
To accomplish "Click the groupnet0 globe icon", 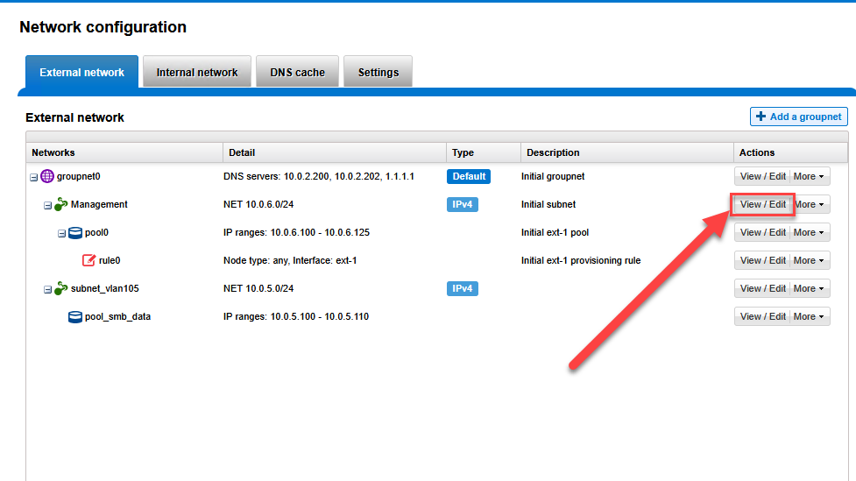I will (x=47, y=176).
